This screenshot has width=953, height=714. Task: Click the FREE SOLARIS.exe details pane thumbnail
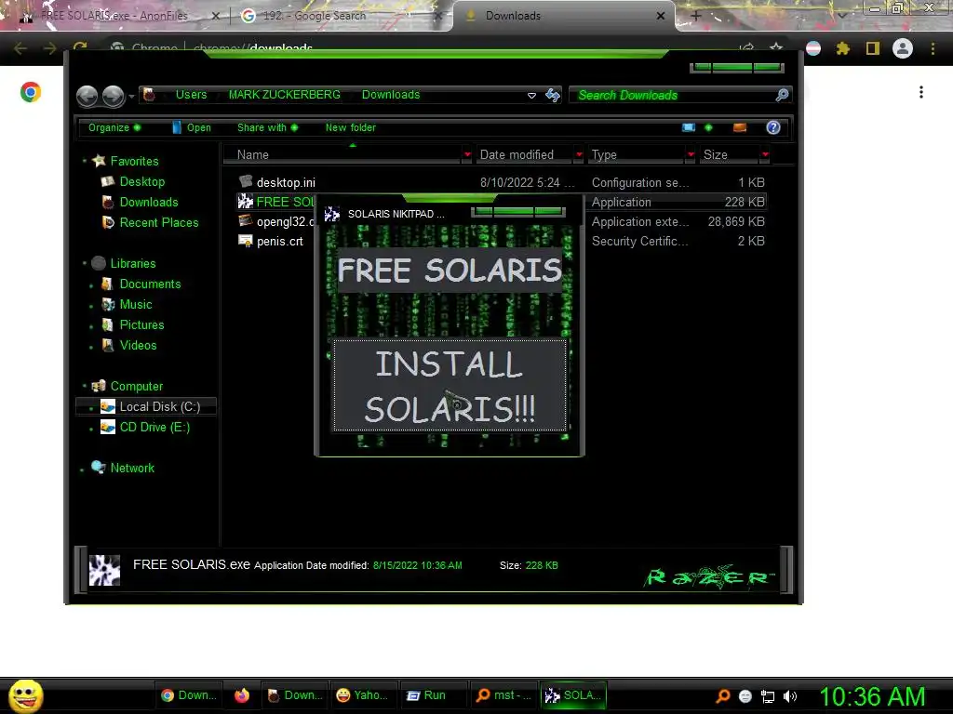pyautogui.click(x=104, y=570)
